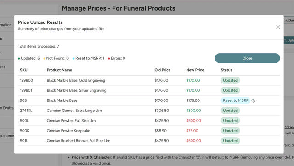Screen dimensions: 294x166
Task: Select the Reset to MSRP status badge
Action: click(236, 100)
